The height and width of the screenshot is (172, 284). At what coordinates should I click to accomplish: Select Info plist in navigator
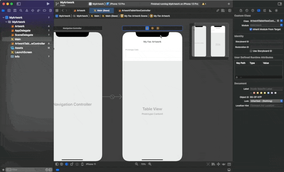17,57
